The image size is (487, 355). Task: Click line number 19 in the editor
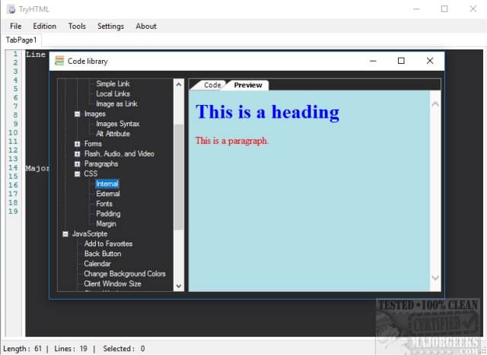click(13, 211)
